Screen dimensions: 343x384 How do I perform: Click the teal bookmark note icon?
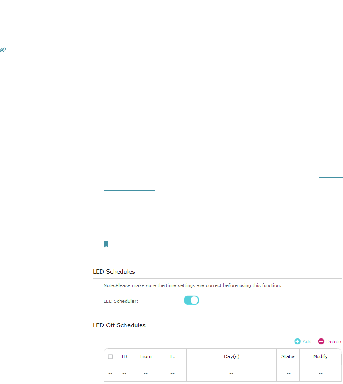106,244
